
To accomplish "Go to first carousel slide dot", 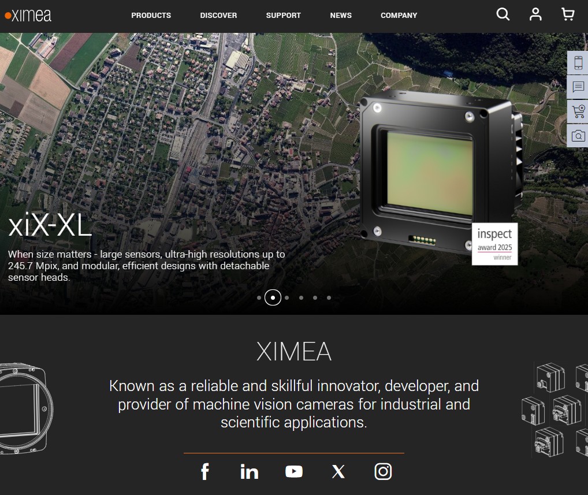I will coord(259,297).
